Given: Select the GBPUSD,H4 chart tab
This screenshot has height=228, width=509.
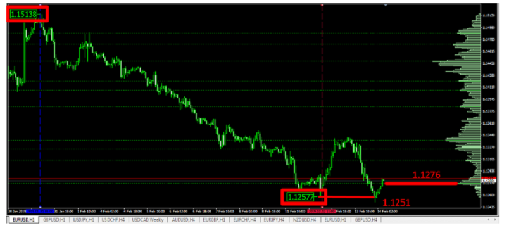Looking at the screenshot, I should pyautogui.click(x=366, y=220).
